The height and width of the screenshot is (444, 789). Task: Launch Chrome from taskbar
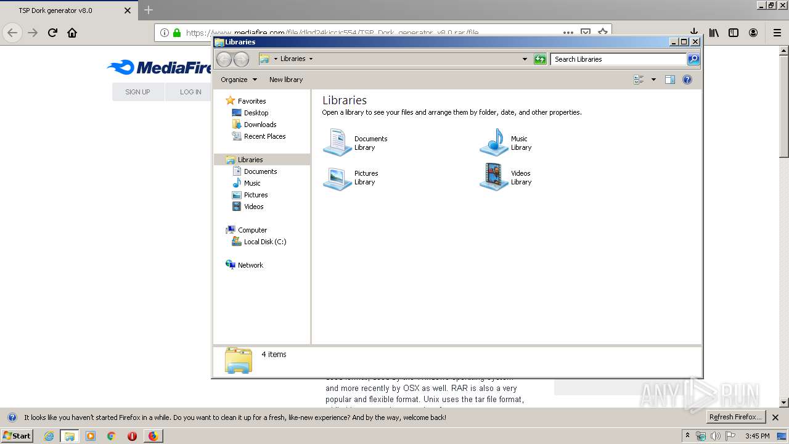point(112,436)
